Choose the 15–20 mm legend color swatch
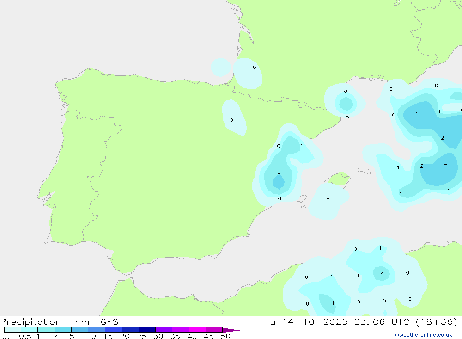Viewport: 462px width, 339px height. tap(113, 330)
